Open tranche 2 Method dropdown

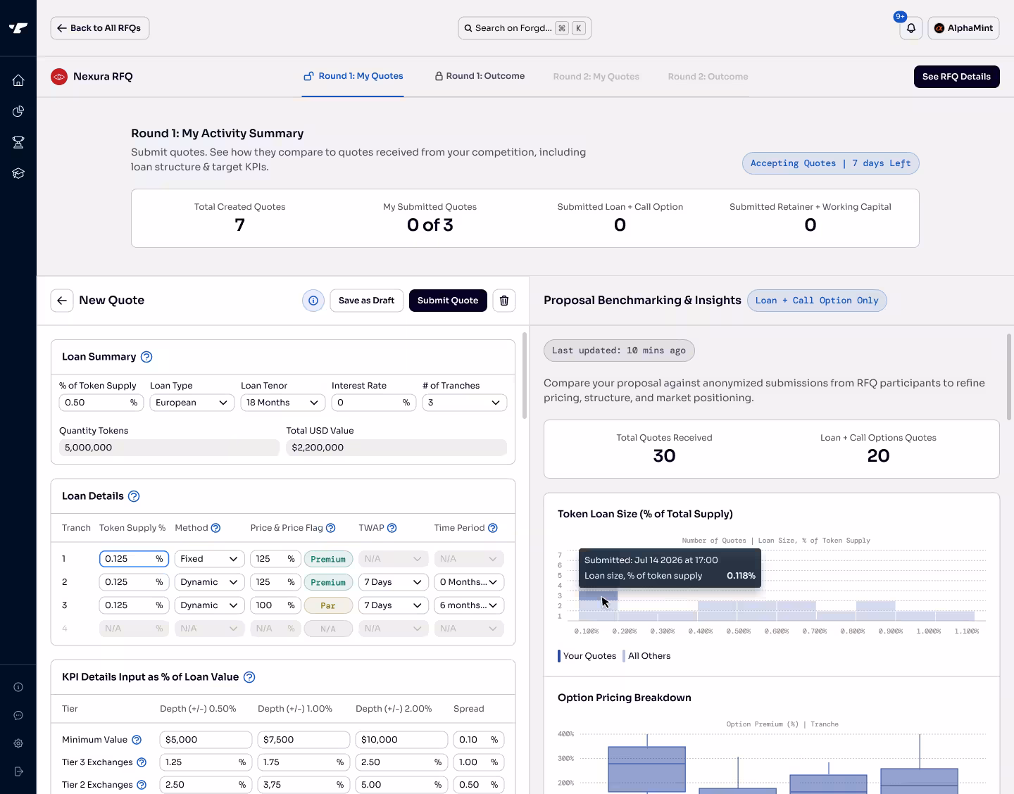click(209, 582)
